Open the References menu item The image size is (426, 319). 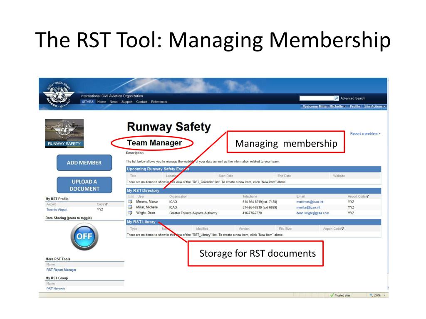pos(159,102)
